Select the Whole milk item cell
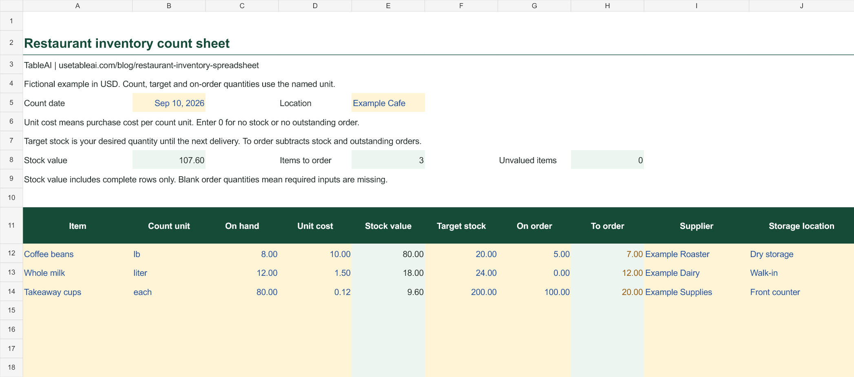Viewport: 854px width, 377px height. [77, 273]
